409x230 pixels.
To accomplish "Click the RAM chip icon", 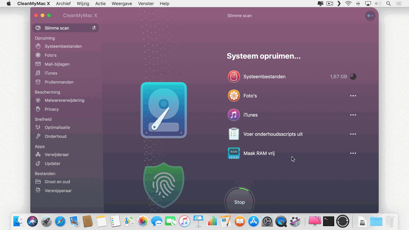I will (234, 153).
